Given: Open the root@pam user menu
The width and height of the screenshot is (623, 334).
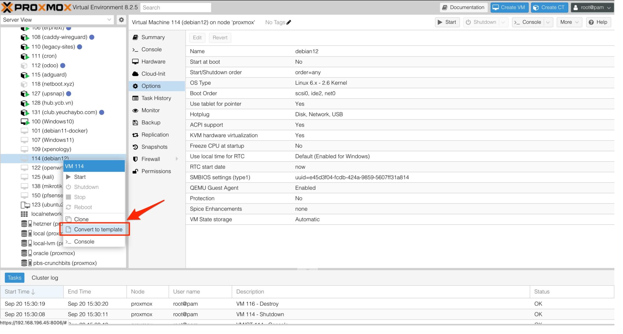Looking at the screenshot, I should pyautogui.click(x=592, y=7).
